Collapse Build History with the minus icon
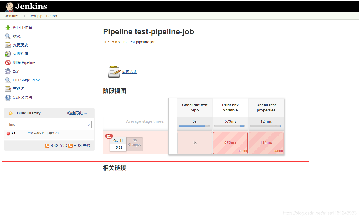359x218 pixels. coord(86,113)
